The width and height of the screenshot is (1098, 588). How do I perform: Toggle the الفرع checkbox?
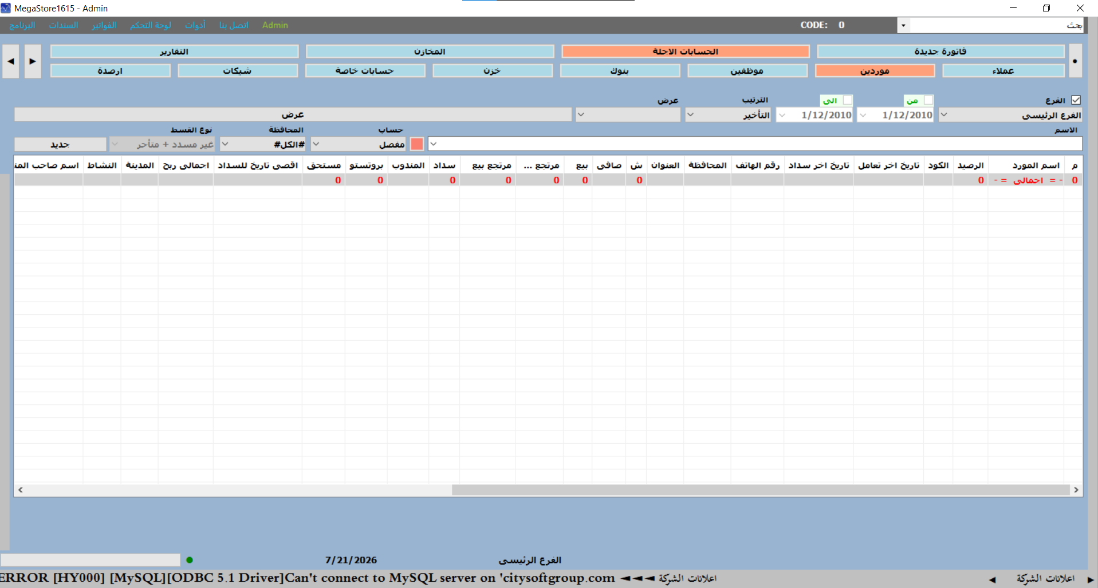[x=1076, y=100]
